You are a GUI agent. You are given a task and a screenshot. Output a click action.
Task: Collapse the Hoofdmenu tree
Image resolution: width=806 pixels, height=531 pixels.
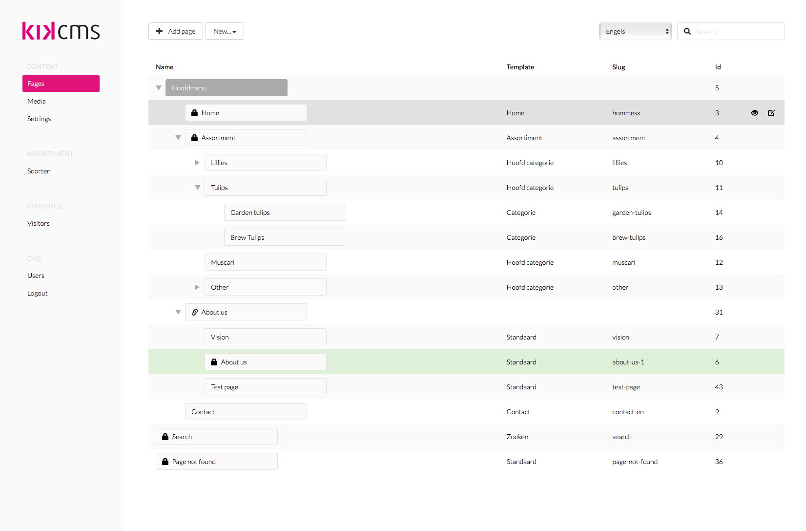[159, 88]
